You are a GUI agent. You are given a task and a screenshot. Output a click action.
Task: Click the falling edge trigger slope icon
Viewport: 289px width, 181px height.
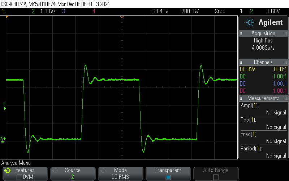coord(241,12)
